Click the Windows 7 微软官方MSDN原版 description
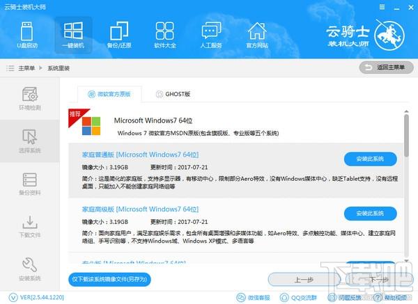 coord(198,133)
